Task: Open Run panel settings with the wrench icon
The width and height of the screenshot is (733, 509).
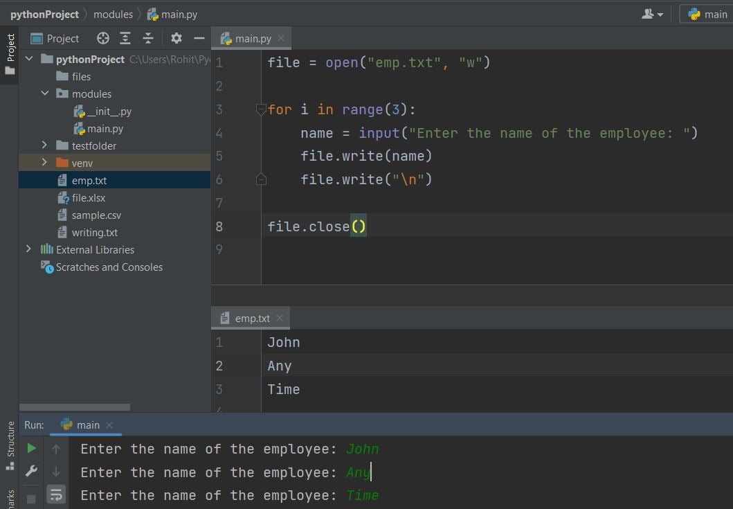Action: click(x=30, y=471)
